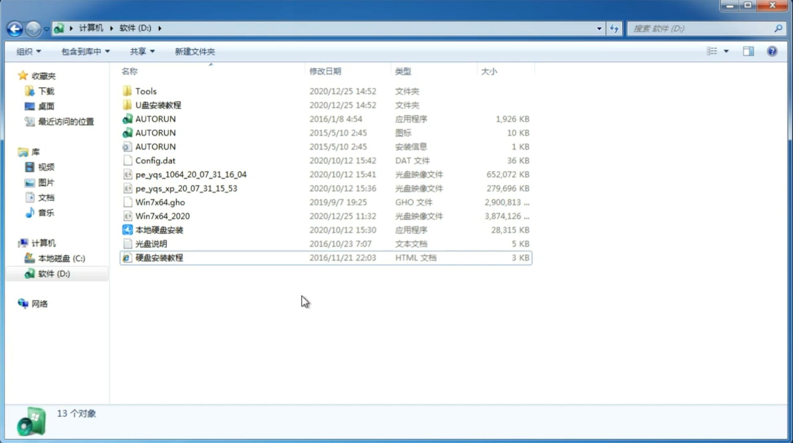The image size is (793, 443).
Task: Click 新建文件夹 button
Action: 194,51
